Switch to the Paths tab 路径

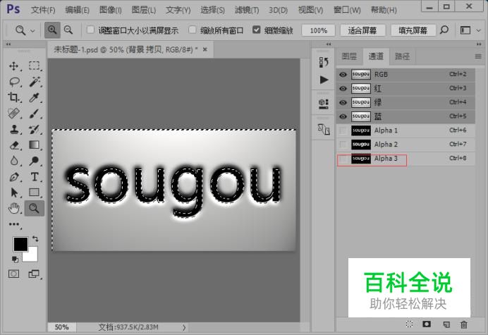(402, 56)
